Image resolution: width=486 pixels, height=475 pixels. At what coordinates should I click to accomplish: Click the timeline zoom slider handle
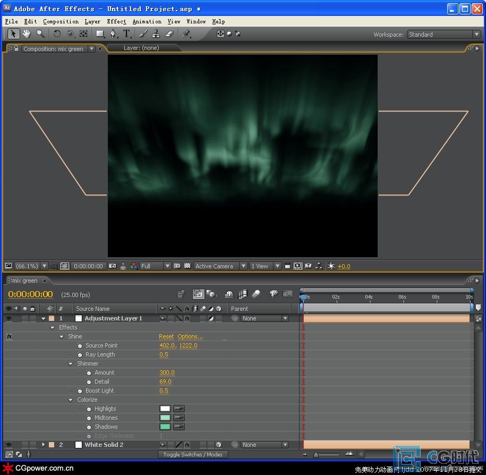pos(316,455)
